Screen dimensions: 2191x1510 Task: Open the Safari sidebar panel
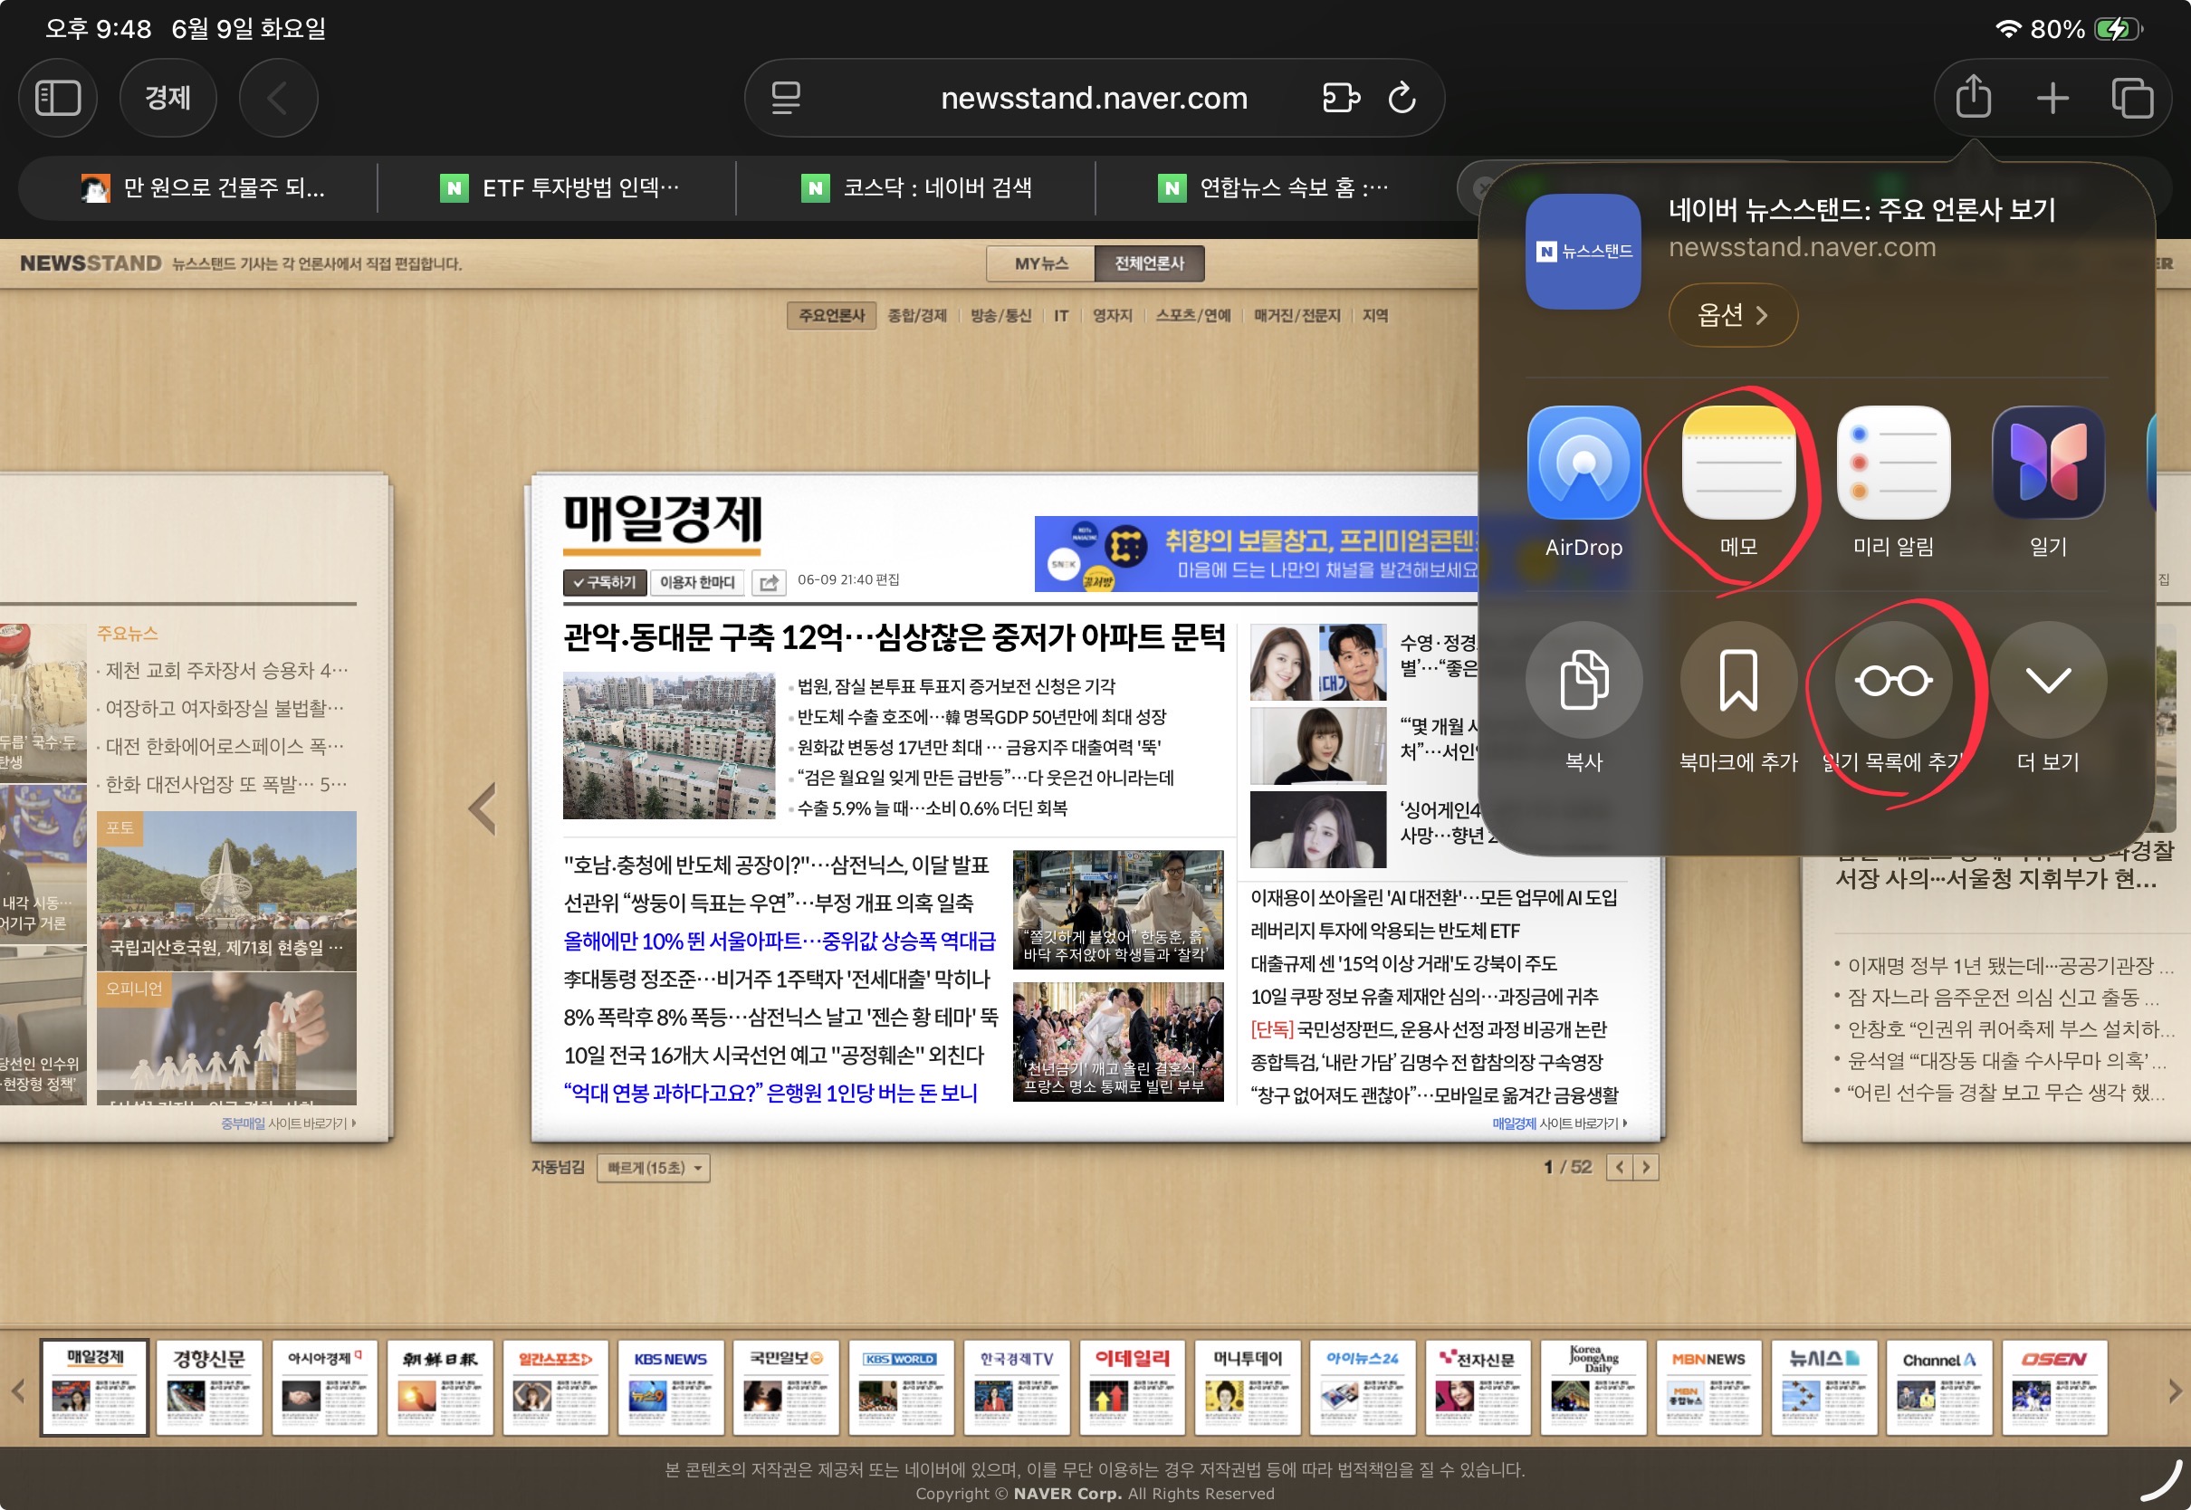pos(58,98)
